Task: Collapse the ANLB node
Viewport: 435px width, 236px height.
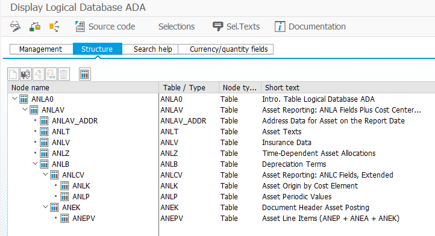Action: point(35,164)
